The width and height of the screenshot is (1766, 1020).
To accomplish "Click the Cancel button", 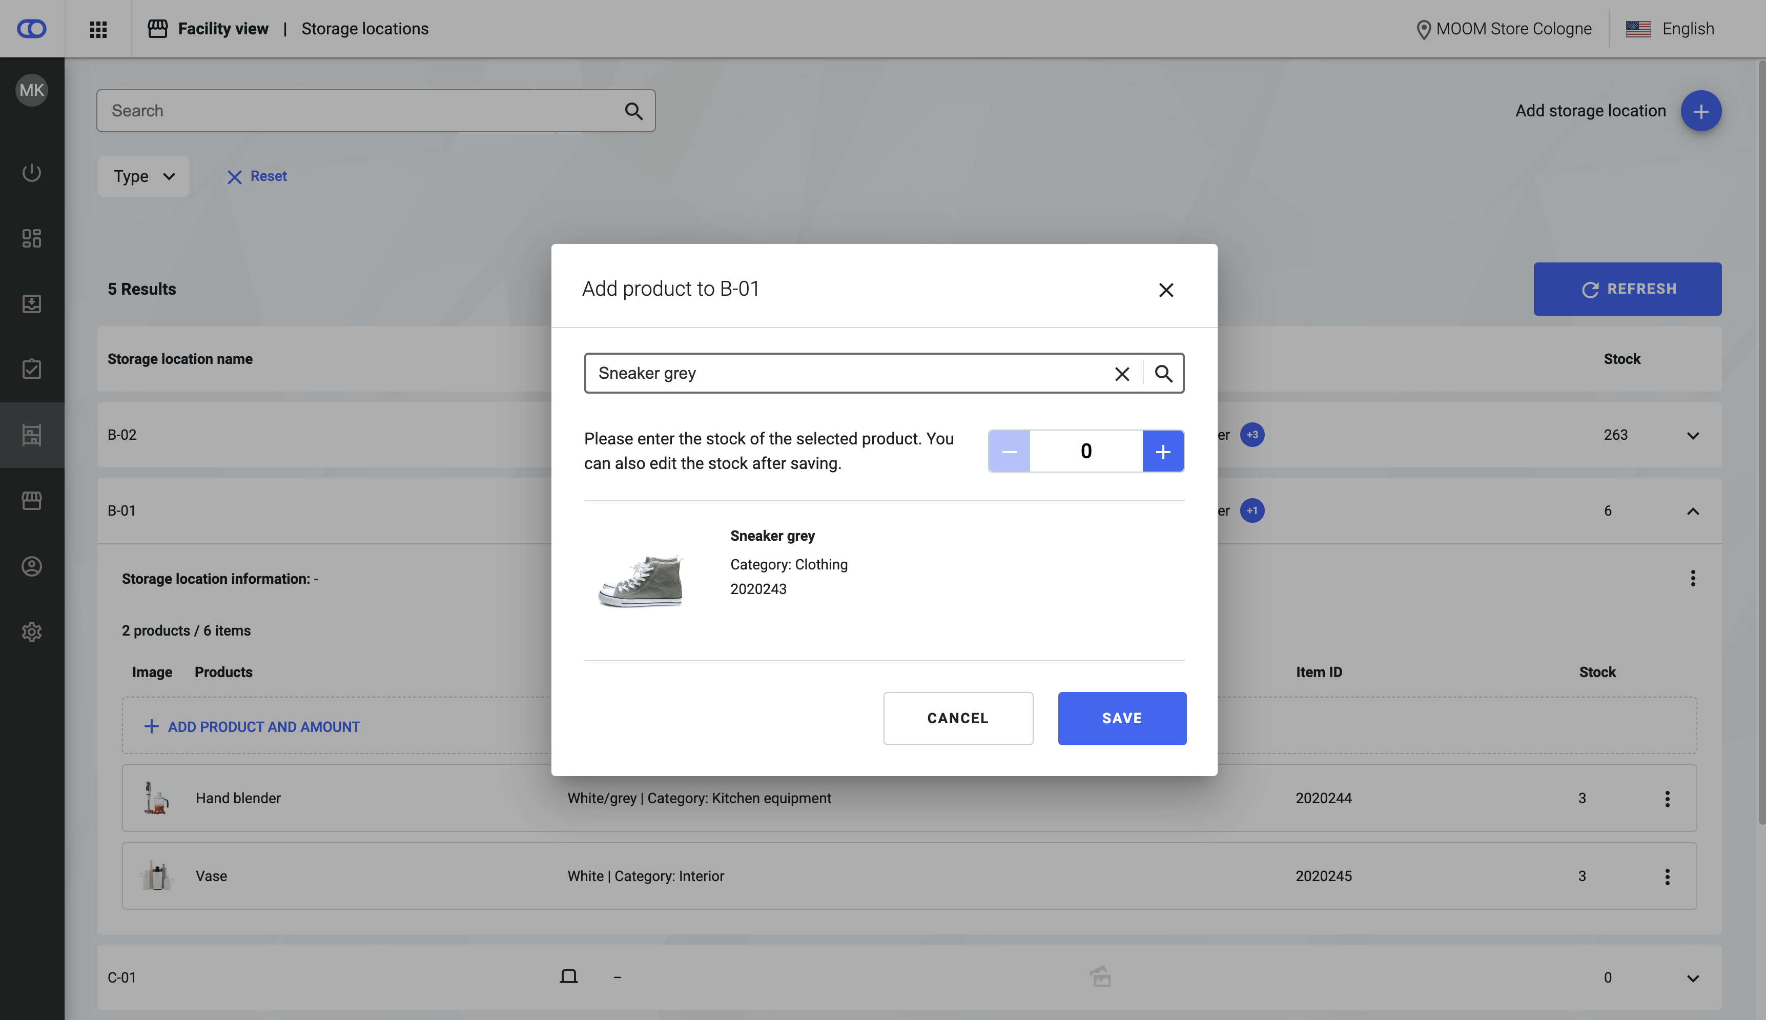I will coord(957,718).
